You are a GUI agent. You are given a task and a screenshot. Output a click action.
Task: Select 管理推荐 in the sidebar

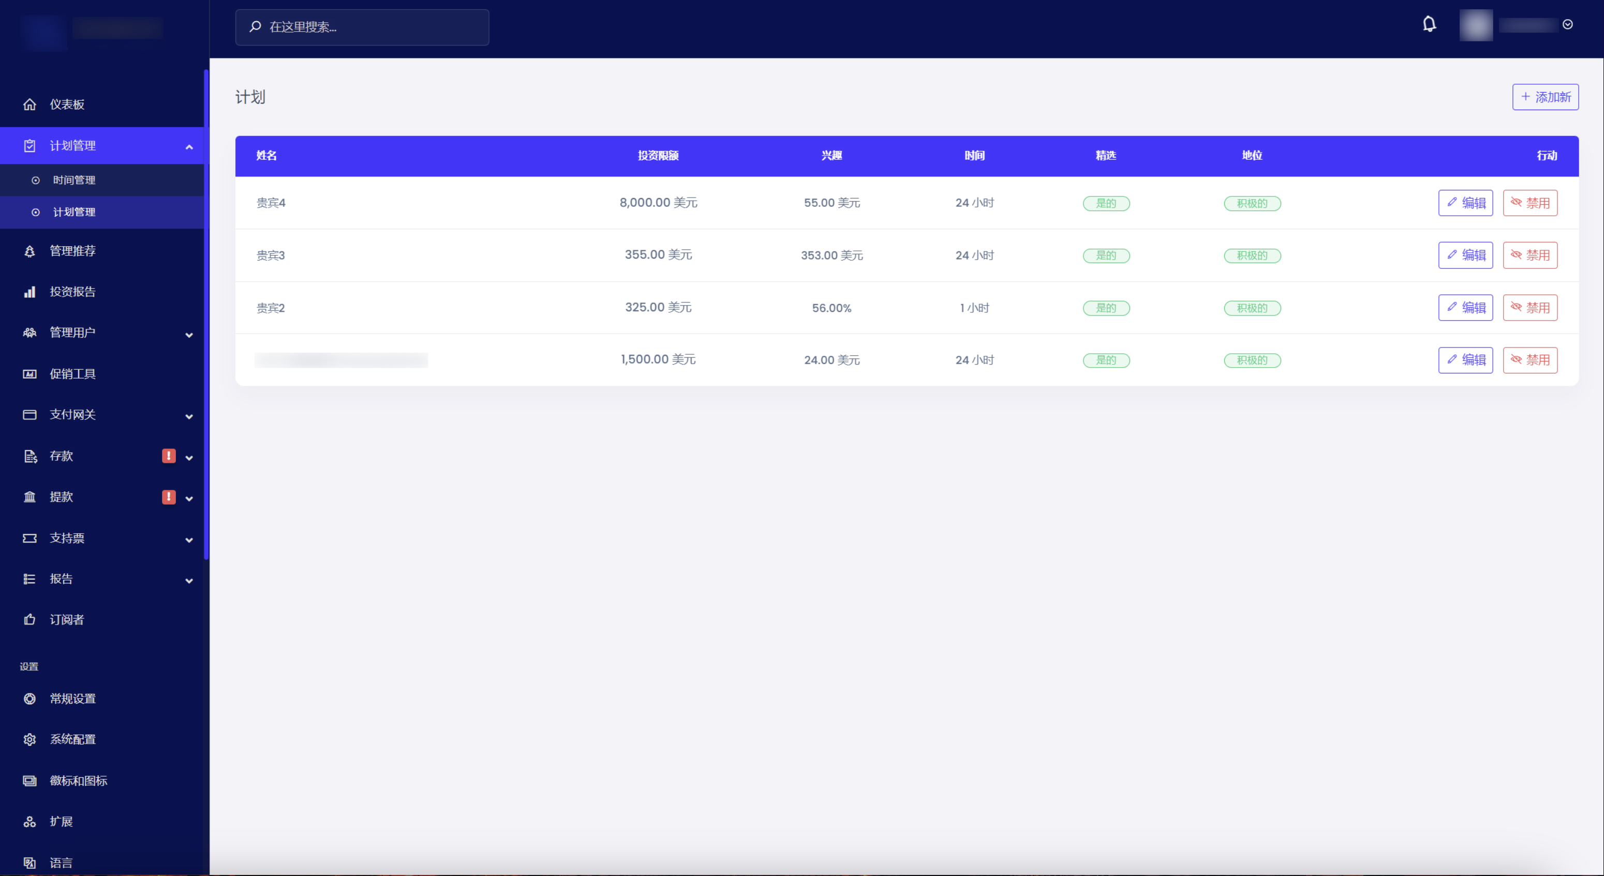(x=73, y=251)
